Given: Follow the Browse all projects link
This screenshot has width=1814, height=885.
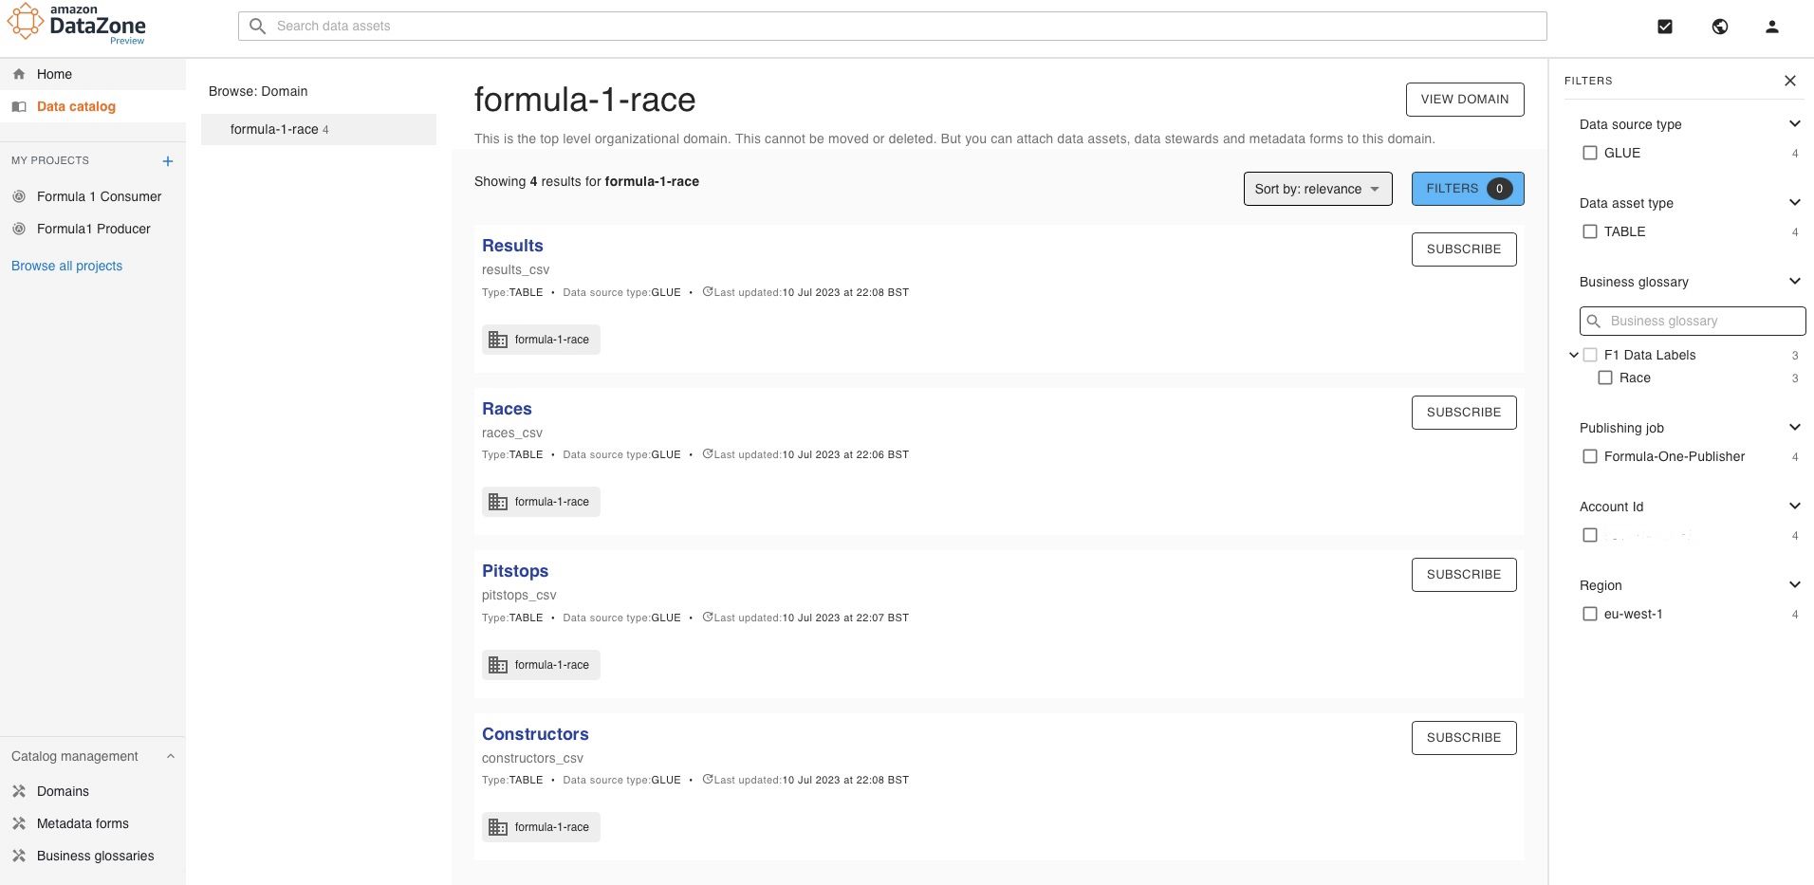Looking at the screenshot, I should [66, 266].
